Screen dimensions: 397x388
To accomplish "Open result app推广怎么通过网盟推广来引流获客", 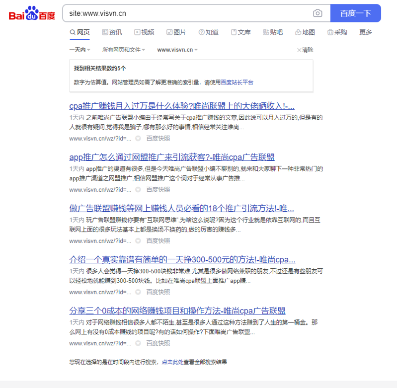I will pyautogui.click(x=172, y=157).
